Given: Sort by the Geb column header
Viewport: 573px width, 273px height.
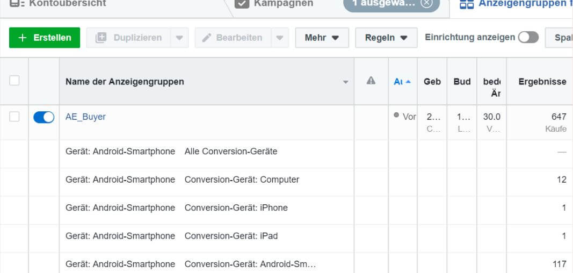Looking at the screenshot, I should click(x=432, y=82).
